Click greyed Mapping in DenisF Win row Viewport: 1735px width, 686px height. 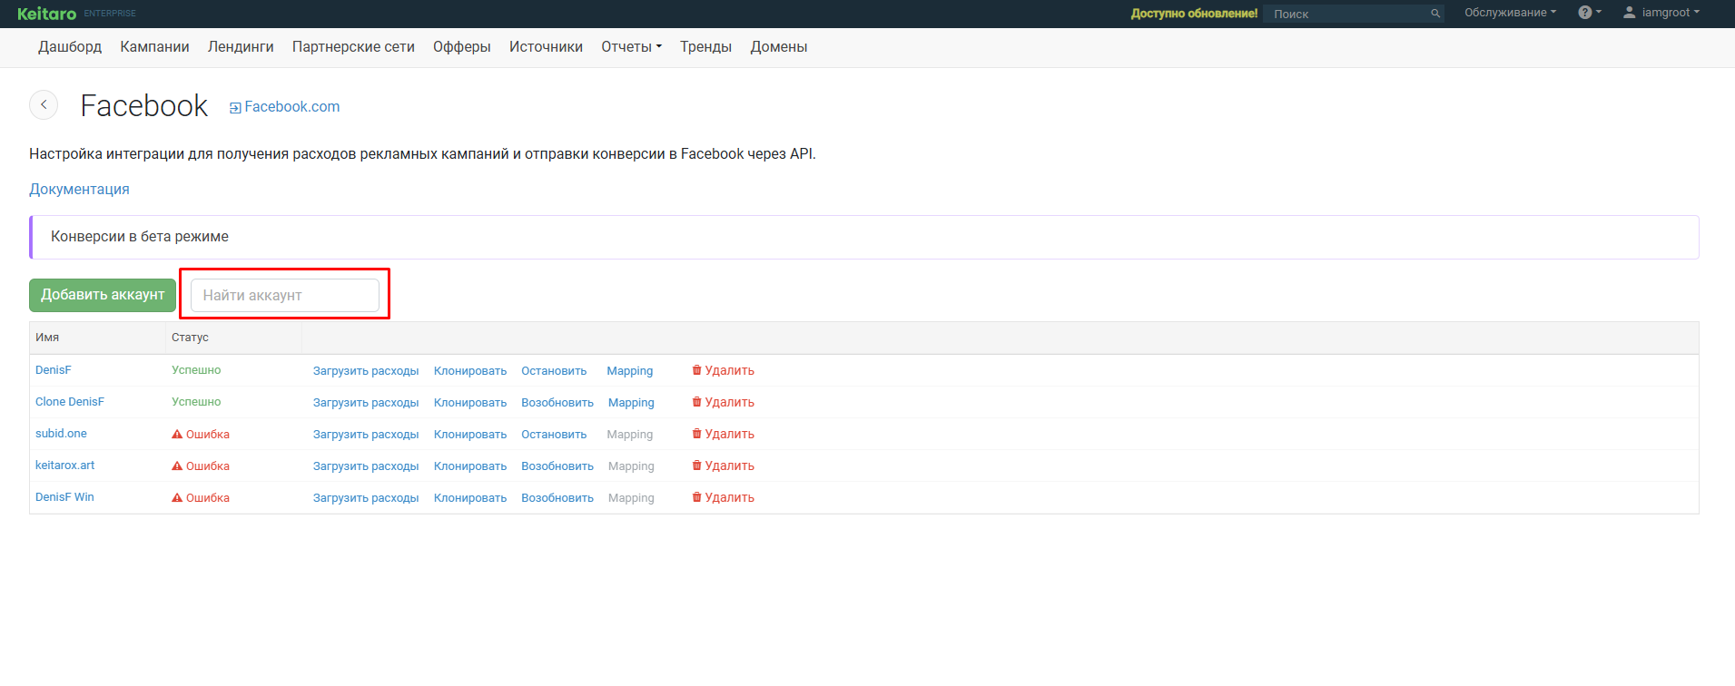coord(631,498)
